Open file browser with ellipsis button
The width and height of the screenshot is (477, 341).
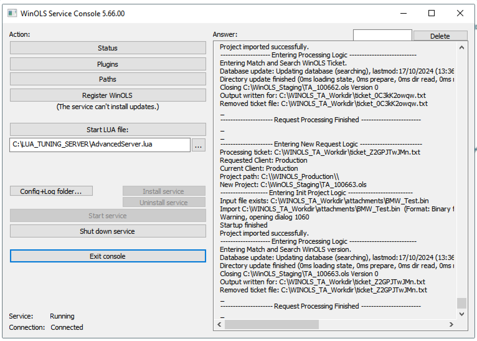pyautogui.click(x=199, y=145)
